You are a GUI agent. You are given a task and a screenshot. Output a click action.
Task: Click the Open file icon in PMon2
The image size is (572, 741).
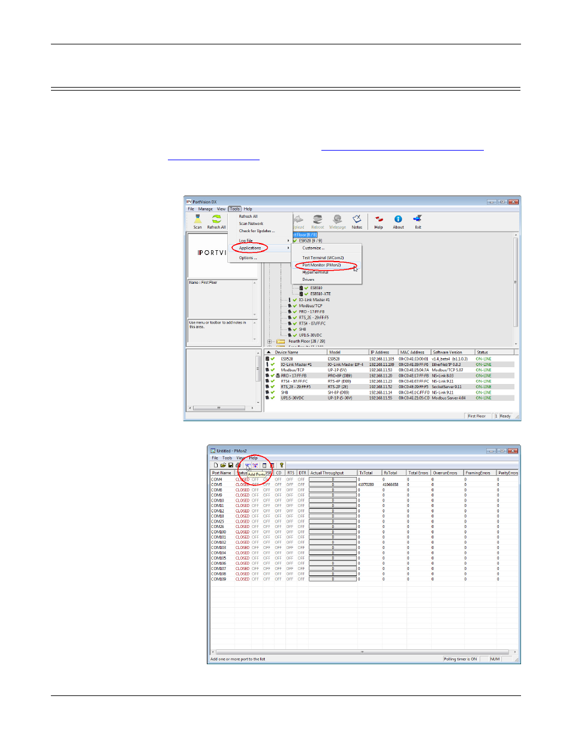point(223,465)
